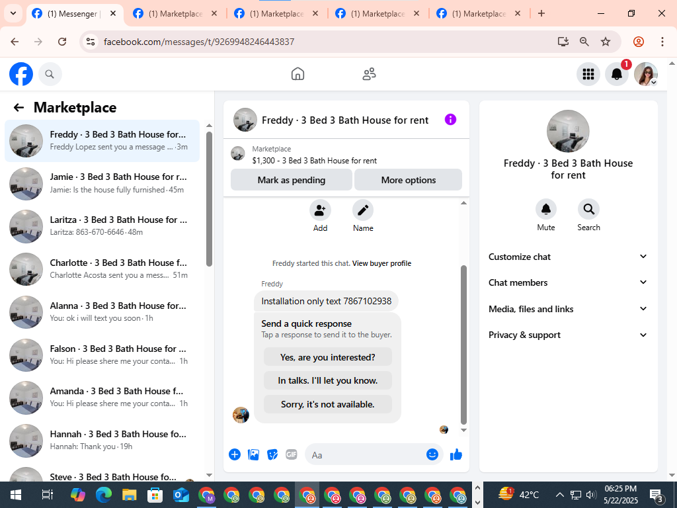This screenshot has height=508, width=677.
Task: Open Hannah's Thank you conversation
Action: coord(102,440)
